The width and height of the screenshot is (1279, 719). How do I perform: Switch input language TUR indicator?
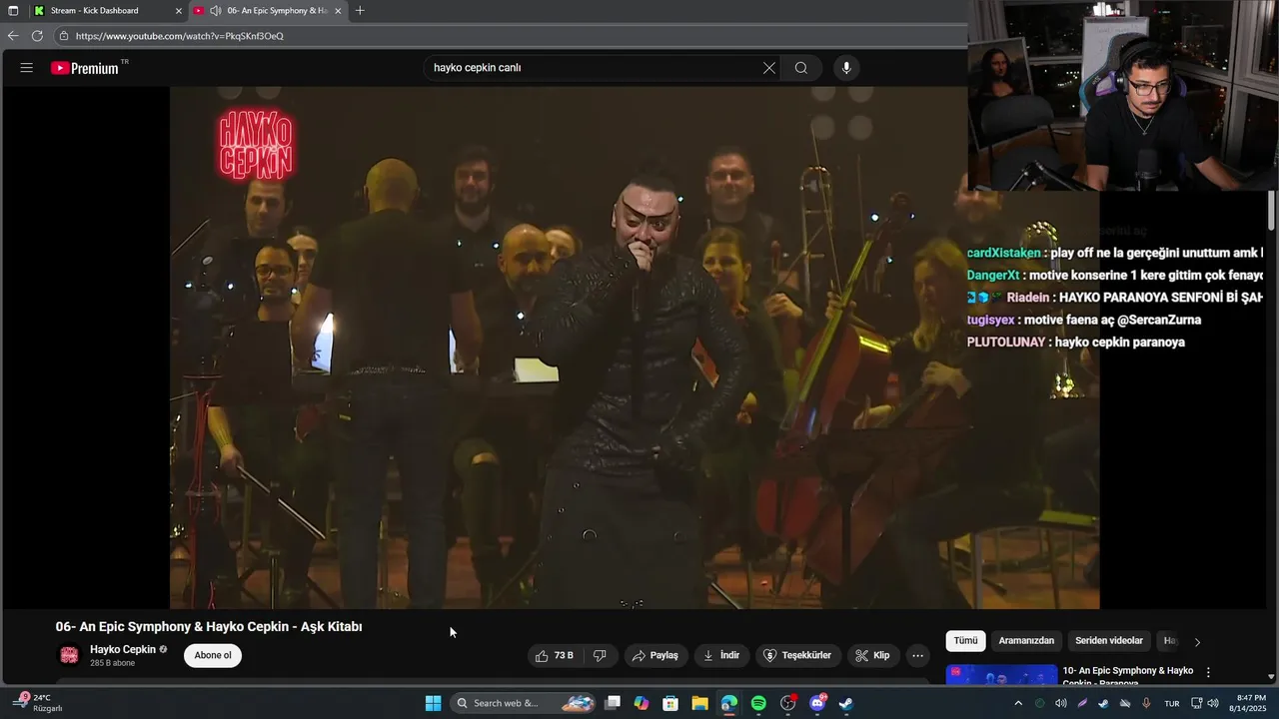tap(1172, 703)
